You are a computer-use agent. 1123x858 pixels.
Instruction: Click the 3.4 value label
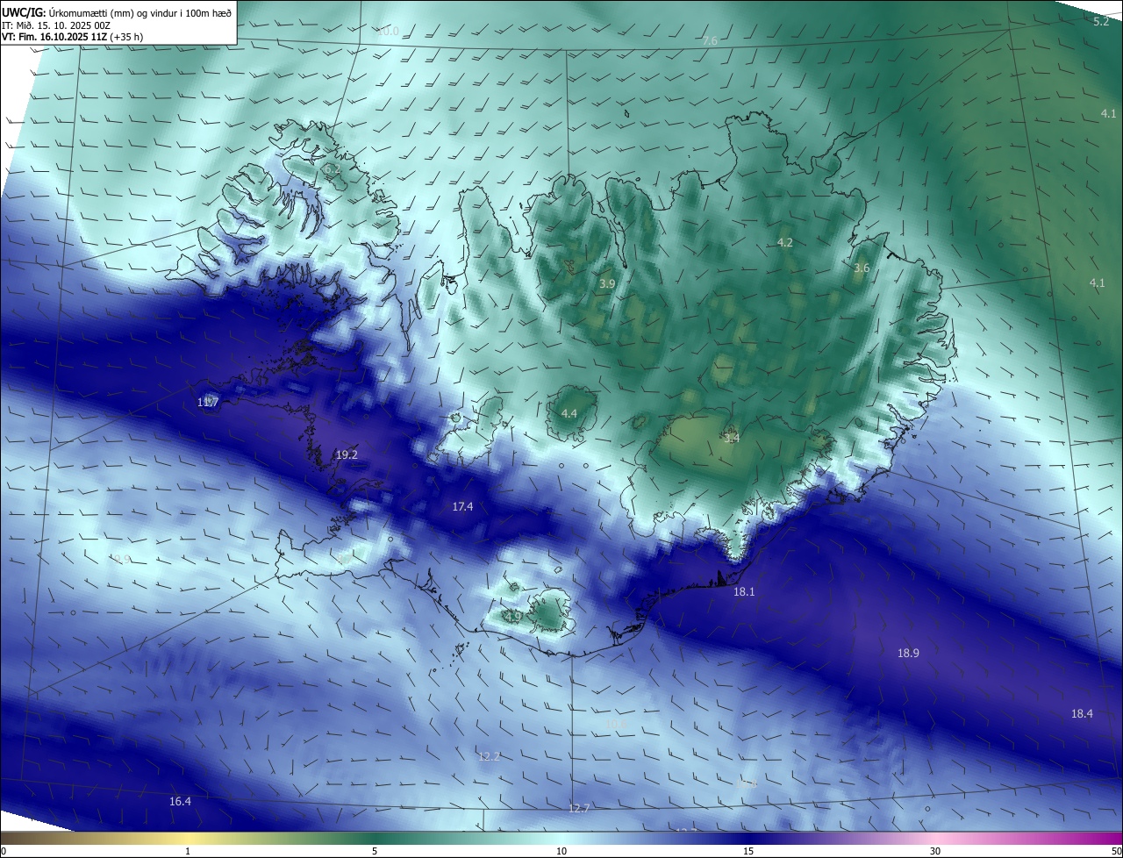[x=732, y=438]
